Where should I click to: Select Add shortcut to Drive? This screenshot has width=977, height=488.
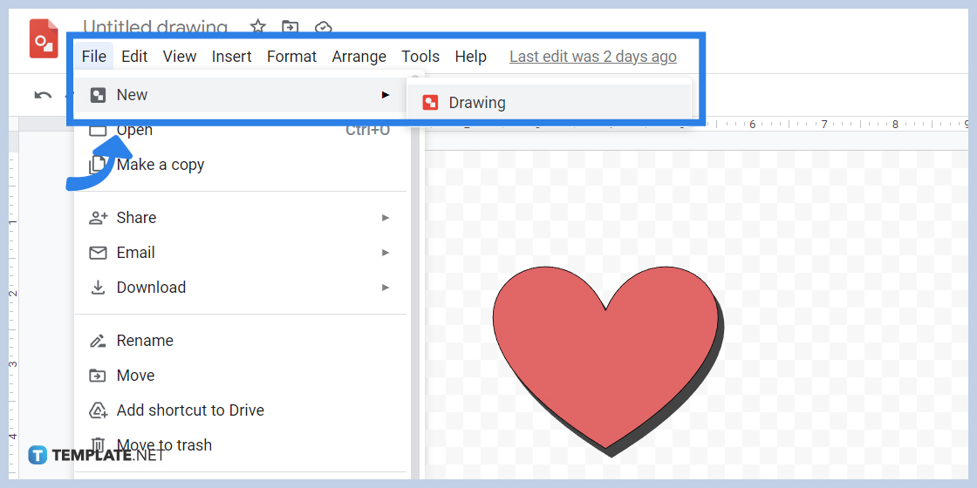point(241,410)
